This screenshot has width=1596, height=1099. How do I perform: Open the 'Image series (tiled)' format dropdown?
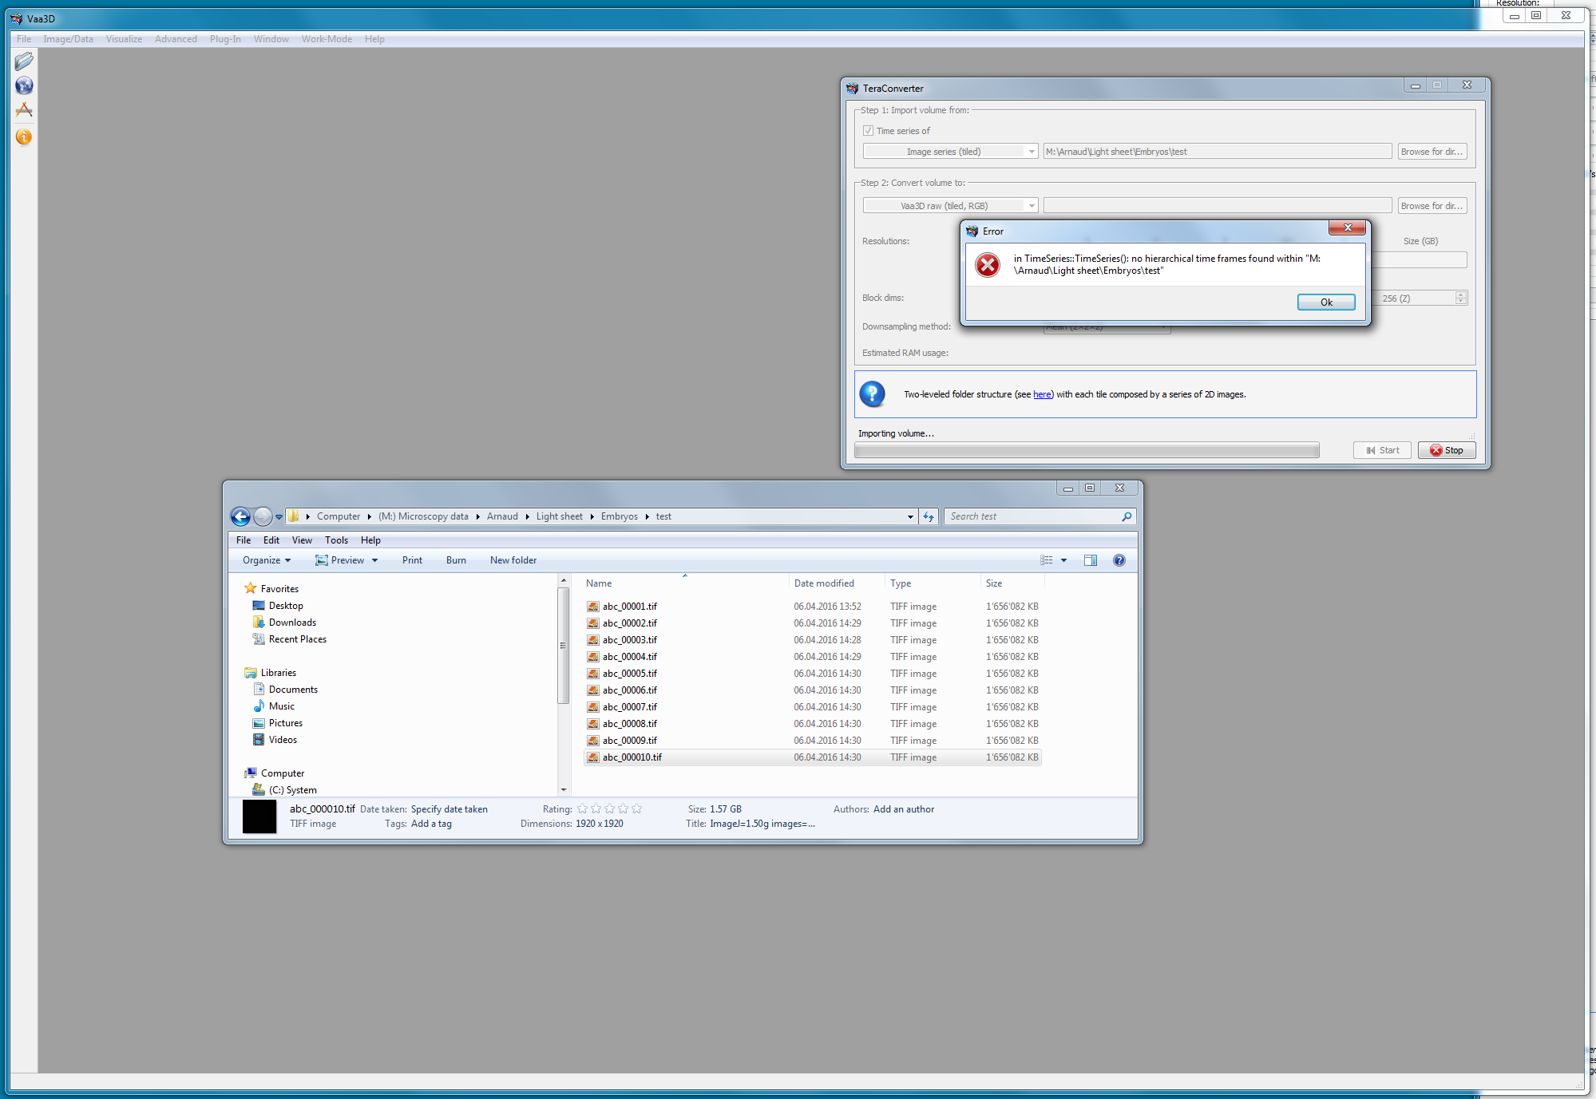click(950, 152)
